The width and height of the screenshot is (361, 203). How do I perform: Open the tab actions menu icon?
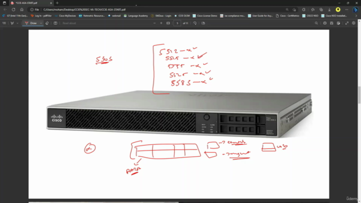coord(5,3)
